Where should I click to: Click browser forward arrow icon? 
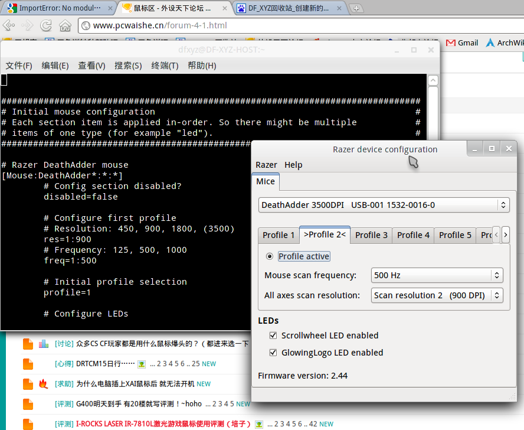pos(27,25)
